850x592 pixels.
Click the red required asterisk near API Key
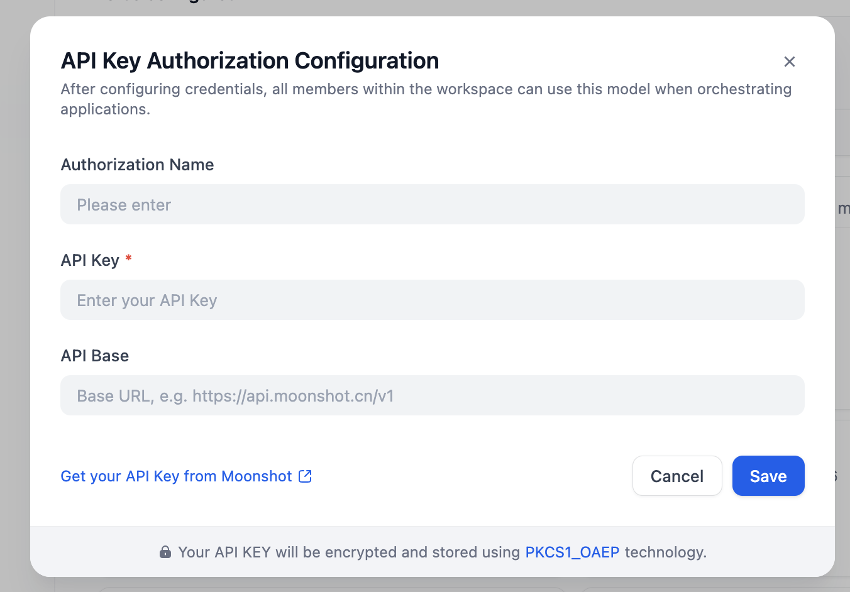(128, 258)
